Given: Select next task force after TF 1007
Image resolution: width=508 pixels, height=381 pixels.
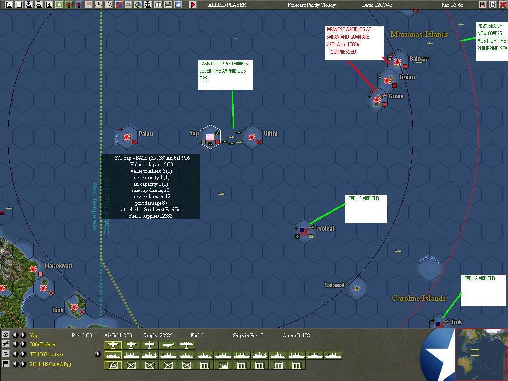Looking at the screenshot, I should click(23, 354).
